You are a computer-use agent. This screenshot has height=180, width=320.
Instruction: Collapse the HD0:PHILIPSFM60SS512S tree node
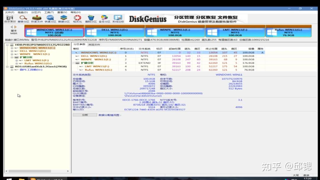click(7, 45)
